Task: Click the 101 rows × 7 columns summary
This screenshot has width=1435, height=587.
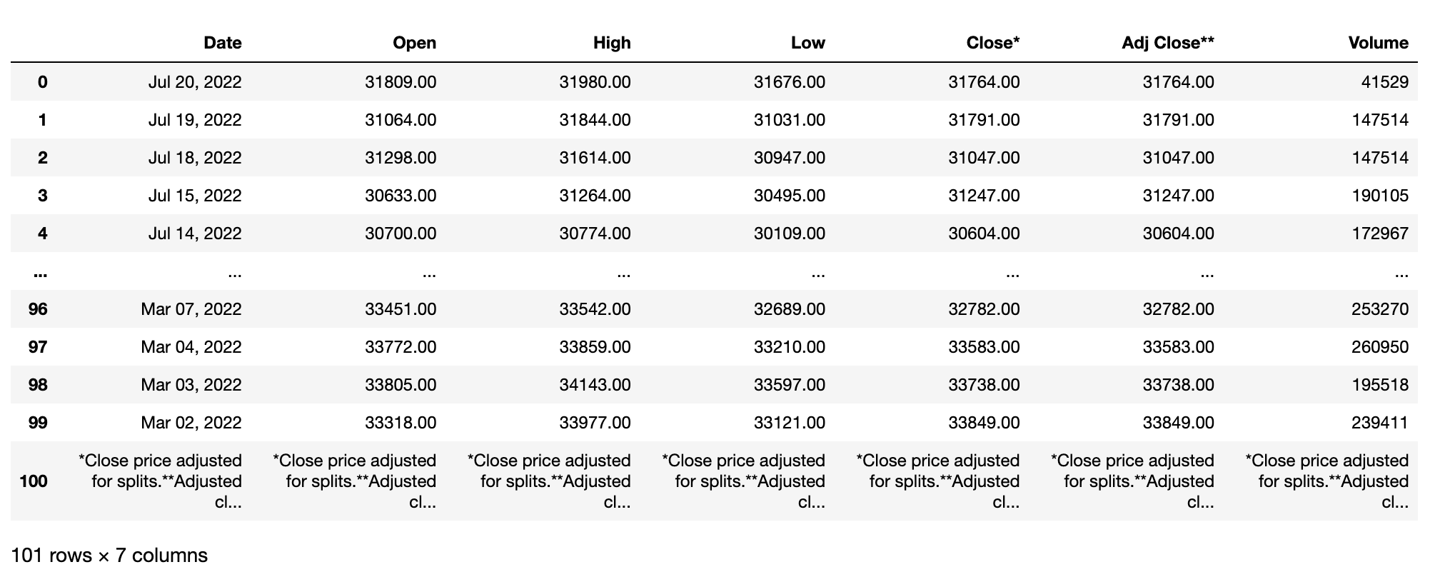Action: (x=109, y=556)
